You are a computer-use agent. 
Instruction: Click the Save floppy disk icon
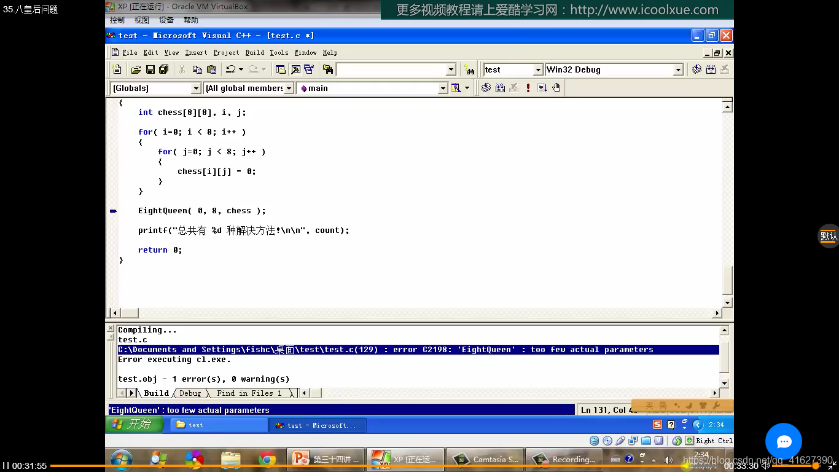pyautogui.click(x=150, y=69)
